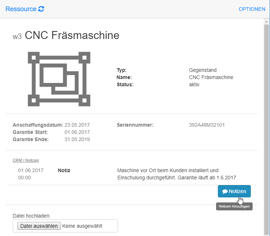270x236 pixels.
Task: Click the CNC Fräsmaschine page heading
Action: pyautogui.click(x=72, y=35)
